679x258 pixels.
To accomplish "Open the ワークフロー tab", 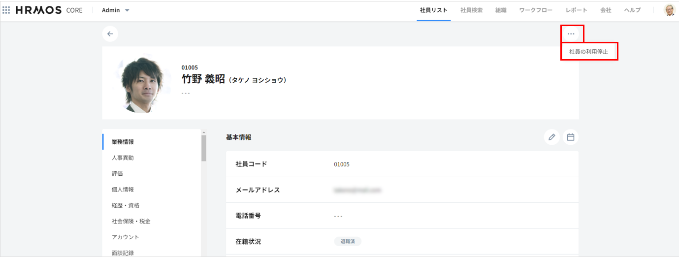I will coord(536,10).
